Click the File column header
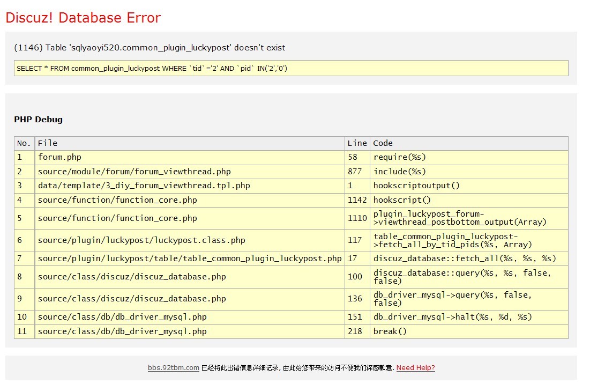 (190, 143)
